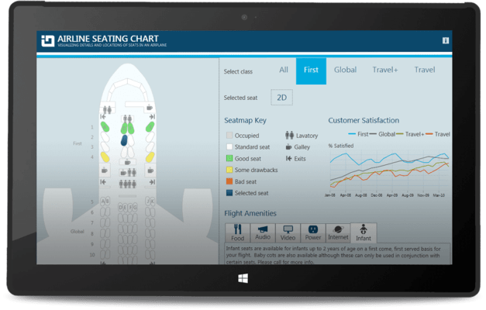Select green seat 1K on the right
The width and height of the screenshot is (486, 310).
tap(150, 126)
